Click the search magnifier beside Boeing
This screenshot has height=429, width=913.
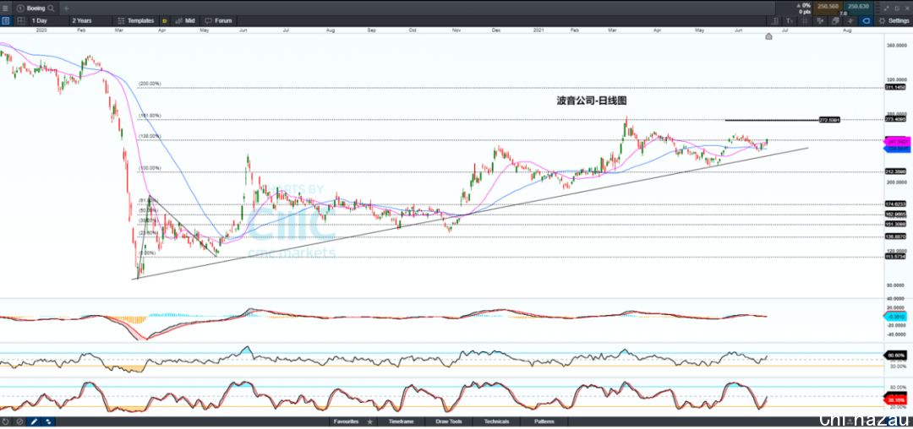coord(51,8)
